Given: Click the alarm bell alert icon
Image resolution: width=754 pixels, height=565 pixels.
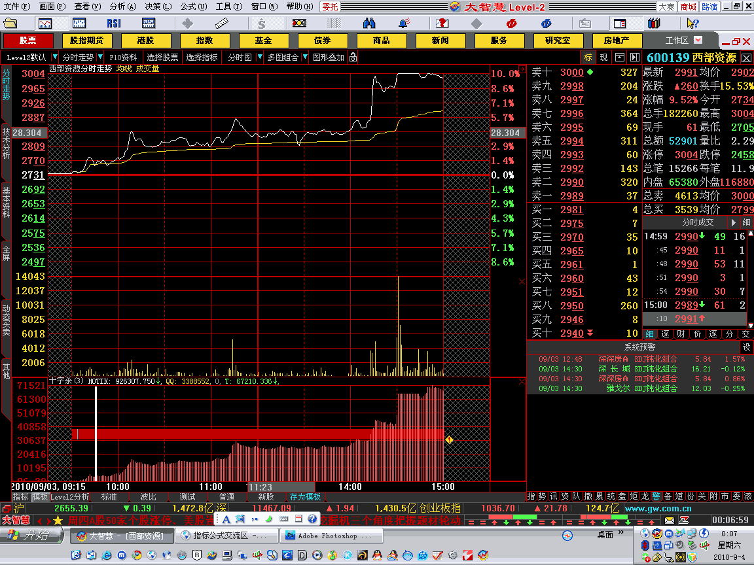Looking at the screenshot, I should [404, 23].
